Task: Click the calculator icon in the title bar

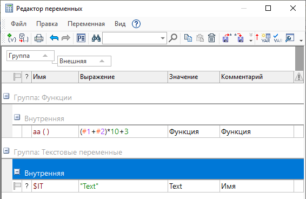Action: coord(9,9)
